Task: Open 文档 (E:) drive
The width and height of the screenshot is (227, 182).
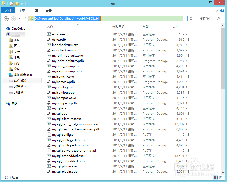Action: click(17, 86)
